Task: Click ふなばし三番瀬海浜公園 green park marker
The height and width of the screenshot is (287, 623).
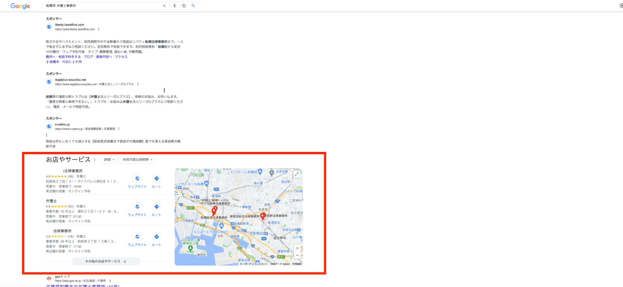Action: coord(190,248)
